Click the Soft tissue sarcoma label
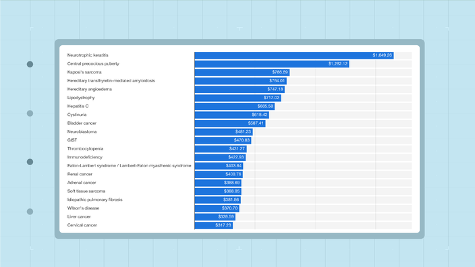The width and height of the screenshot is (475, 267). click(86, 191)
